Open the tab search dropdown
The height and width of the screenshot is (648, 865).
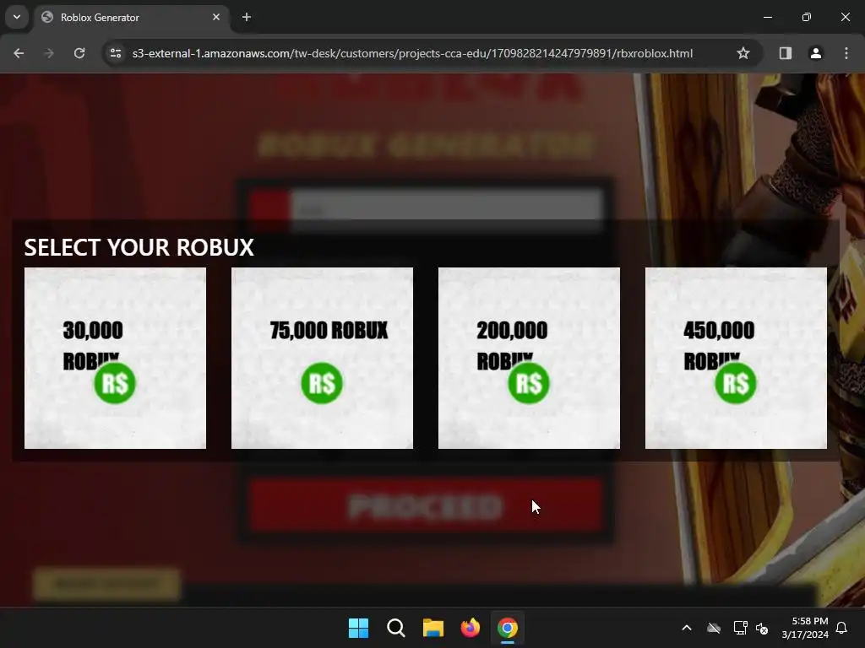pos(17,17)
